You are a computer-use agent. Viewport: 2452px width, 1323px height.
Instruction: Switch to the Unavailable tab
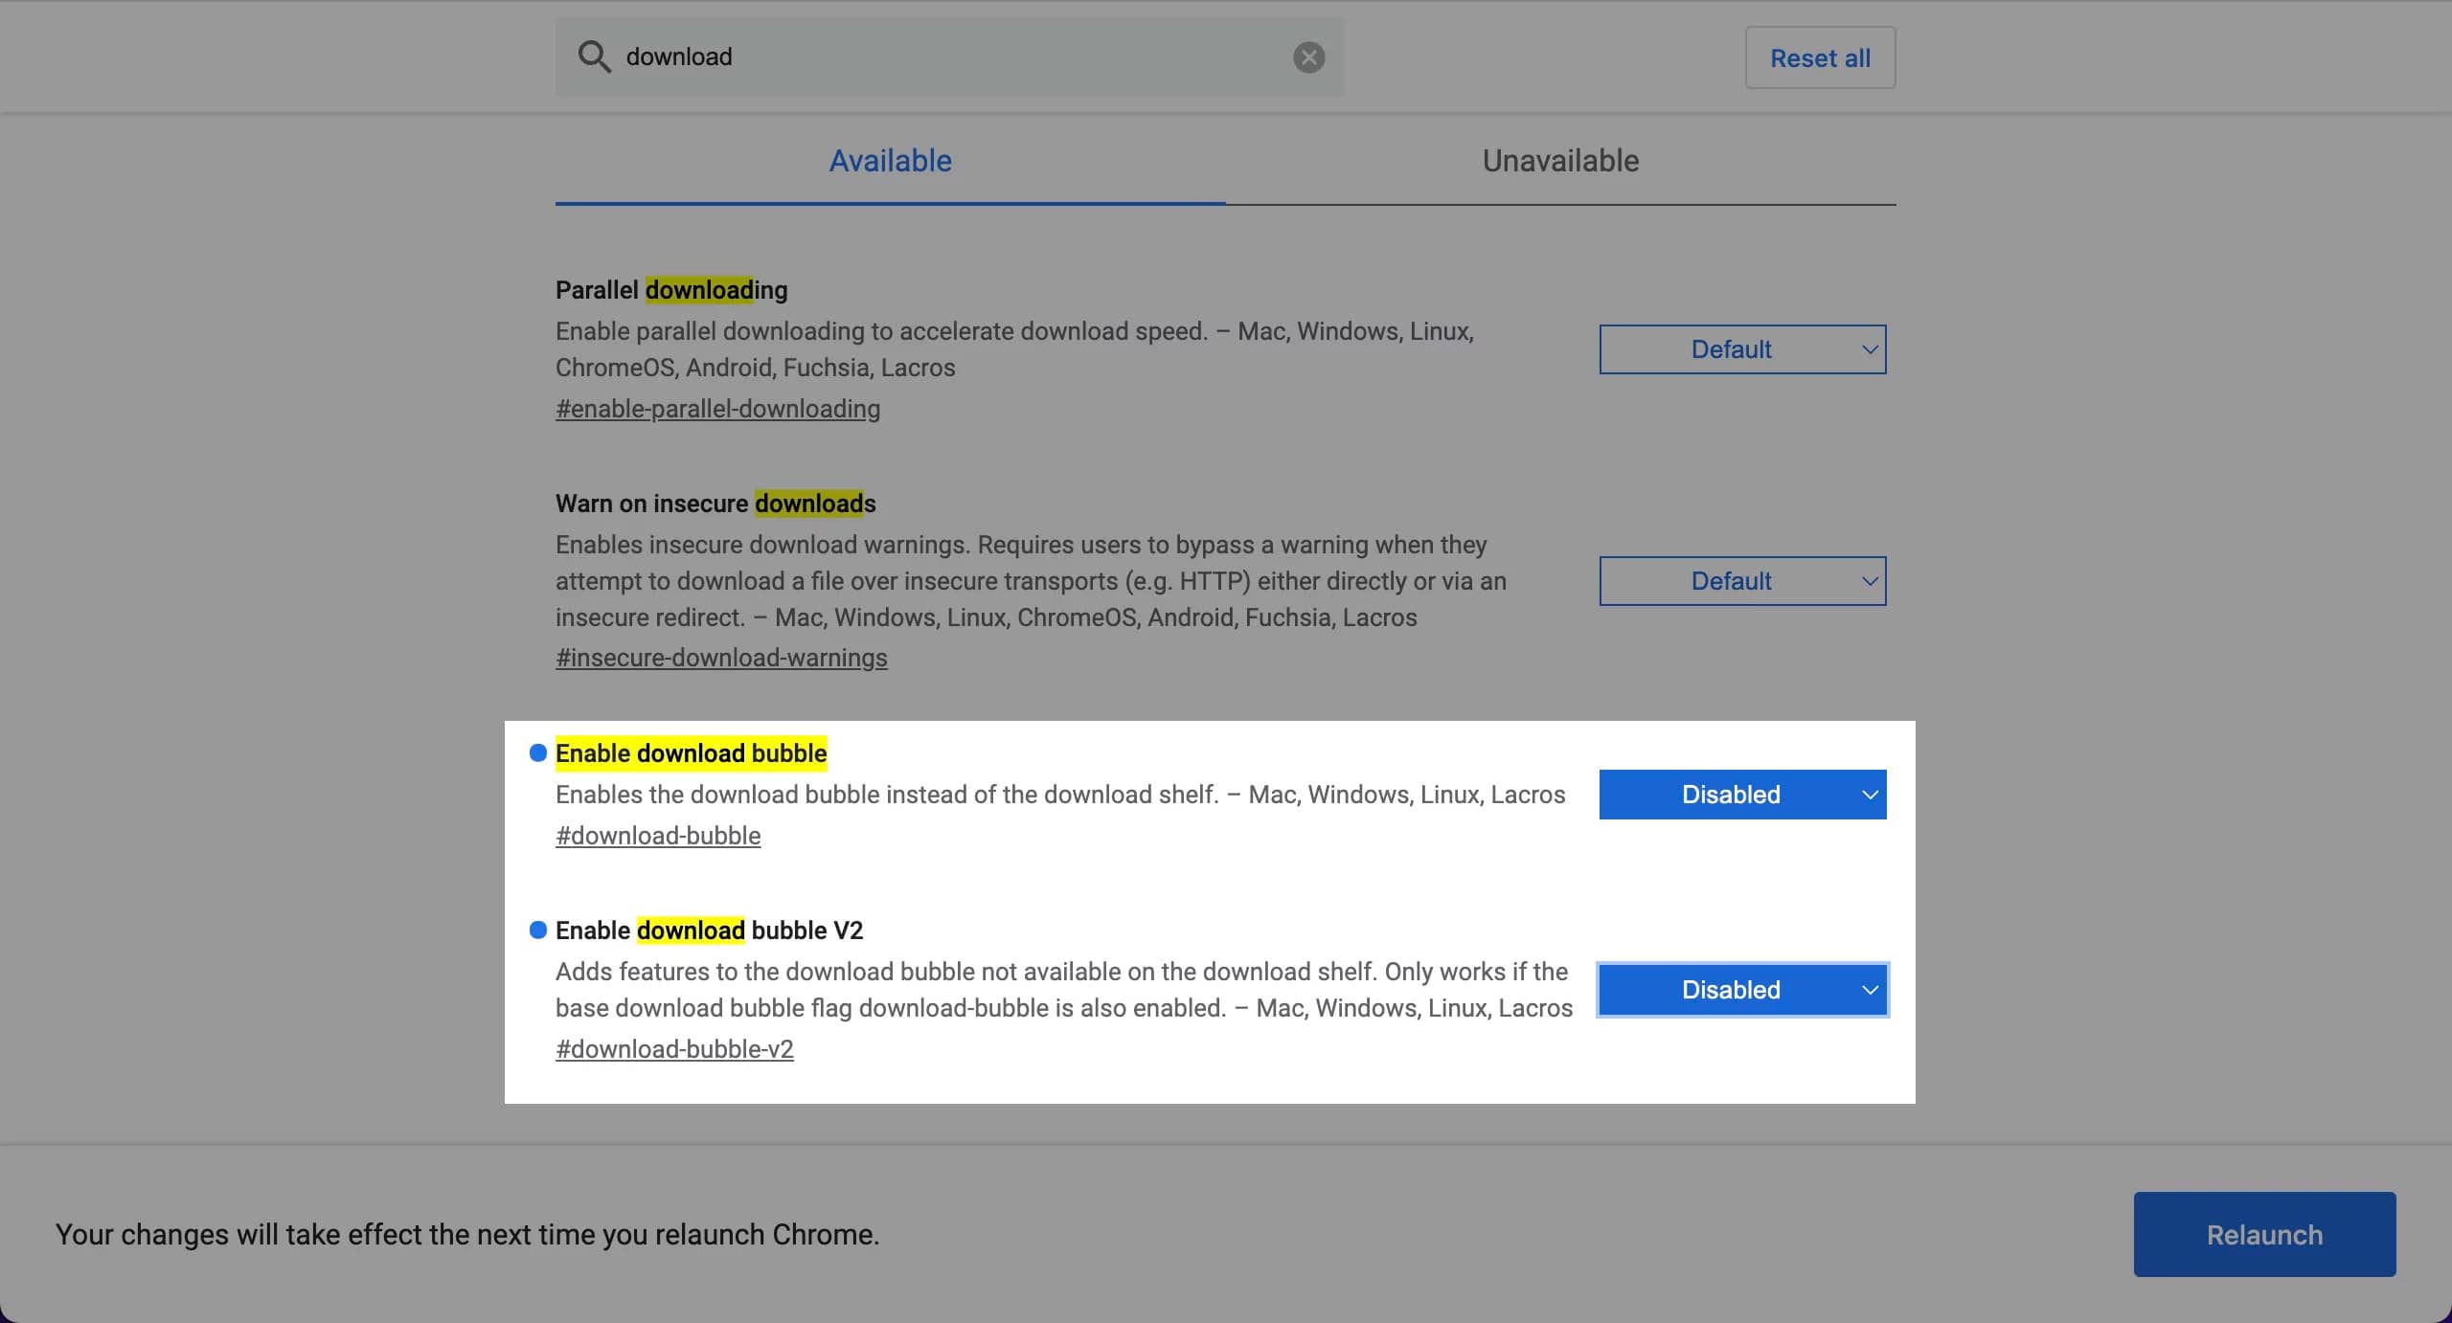[1560, 161]
